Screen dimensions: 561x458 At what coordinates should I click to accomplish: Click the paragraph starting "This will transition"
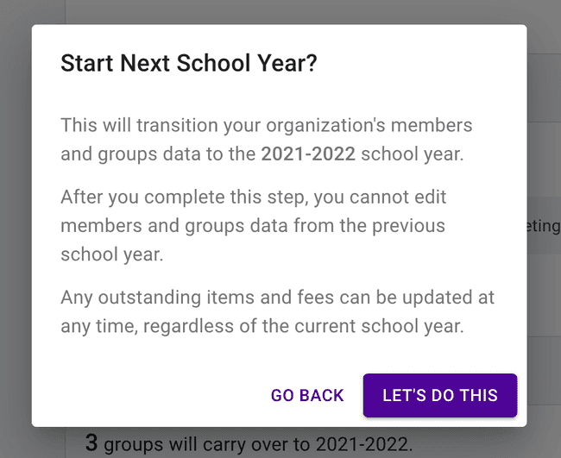click(266, 140)
